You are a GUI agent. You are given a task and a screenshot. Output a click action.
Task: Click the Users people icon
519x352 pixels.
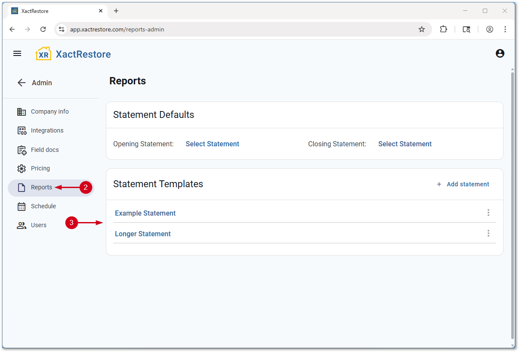click(22, 225)
